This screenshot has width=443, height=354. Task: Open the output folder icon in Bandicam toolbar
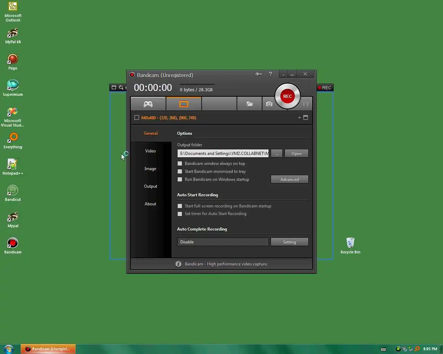pyautogui.click(x=250, y=104)
